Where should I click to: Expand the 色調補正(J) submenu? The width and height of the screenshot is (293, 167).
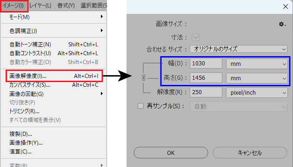pyautogui.click(x=53, y=31)
